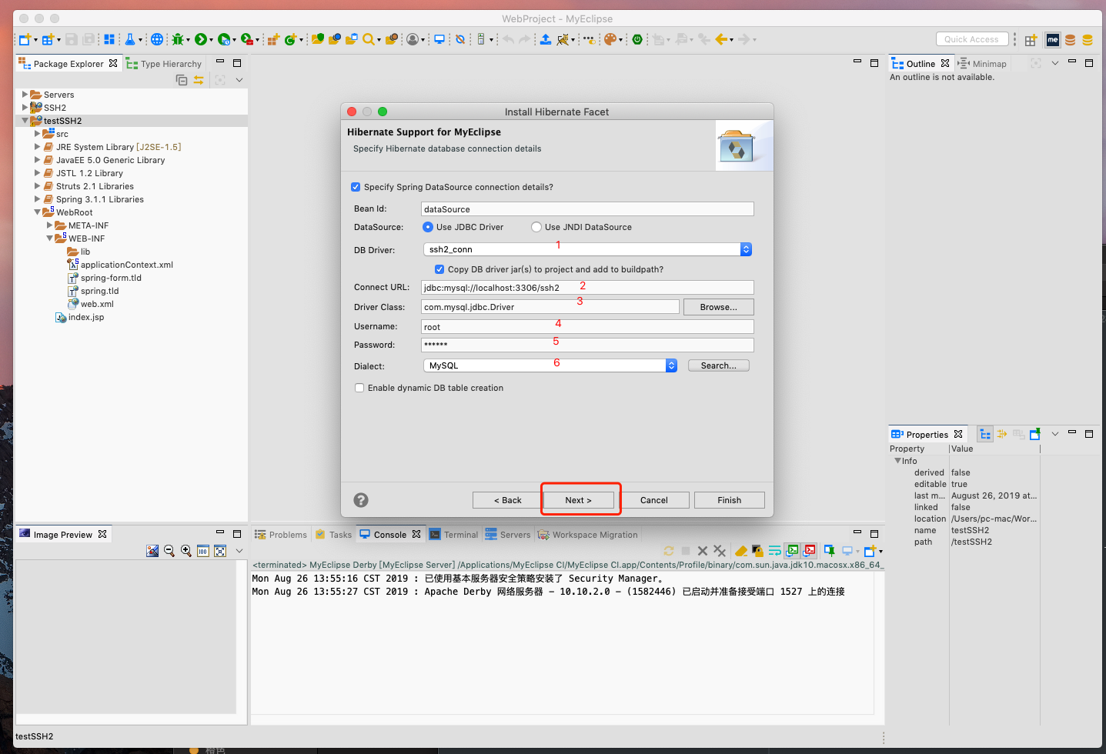The height and width of the screenshot is (754, 1106).
Task: Collapse the Info property group
Action: click(x=897, y=461)
